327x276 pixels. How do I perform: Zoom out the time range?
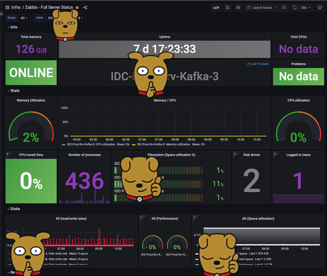(x=284, y=7)
